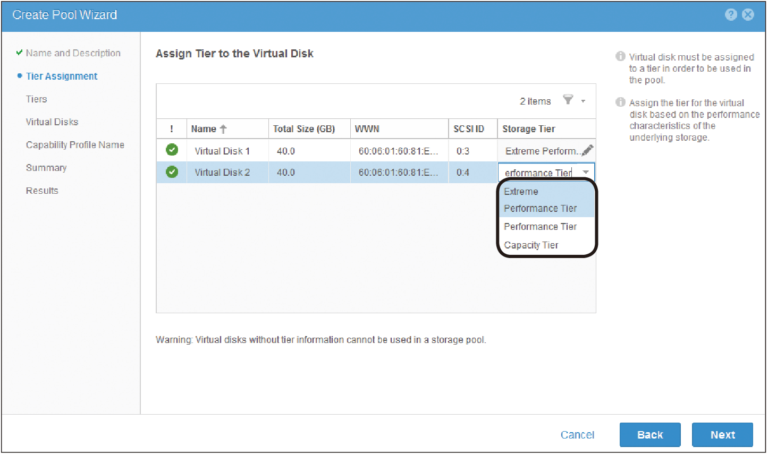Click the 2 items count label
Viewport: 768px width, 455px height.
(x=535, y=101)
